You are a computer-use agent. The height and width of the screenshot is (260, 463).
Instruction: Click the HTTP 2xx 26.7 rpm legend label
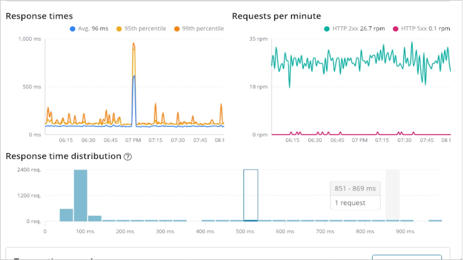coord(358,29)
